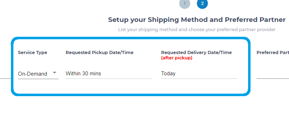Open the Today delivery date field

tap(199, 74)
